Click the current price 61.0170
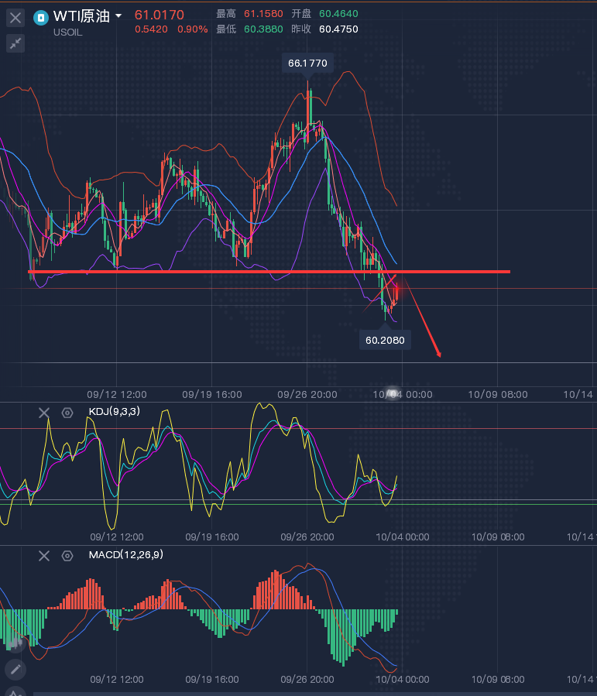 (160, 15)
